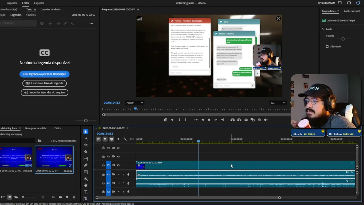Click Criar legendas a partir da transcrição
Screen dimensions: 364x205
point(44,74)
